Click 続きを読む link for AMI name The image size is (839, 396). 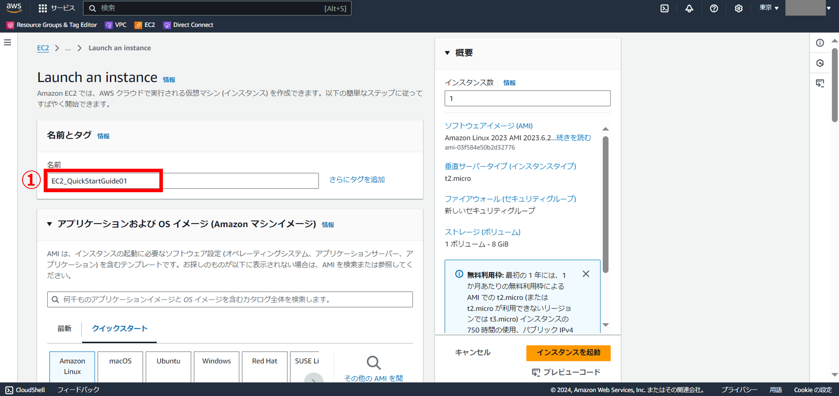tap(574, 138)
